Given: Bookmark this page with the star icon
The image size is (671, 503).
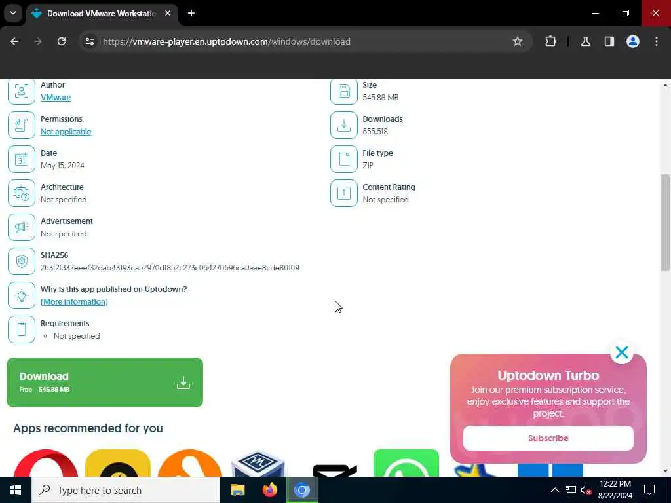Looking at the screenshot, I should pyautogui.click(x=518, y=41).
